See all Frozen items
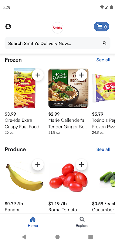Screen dimensions: 115x244 [103, 60]
